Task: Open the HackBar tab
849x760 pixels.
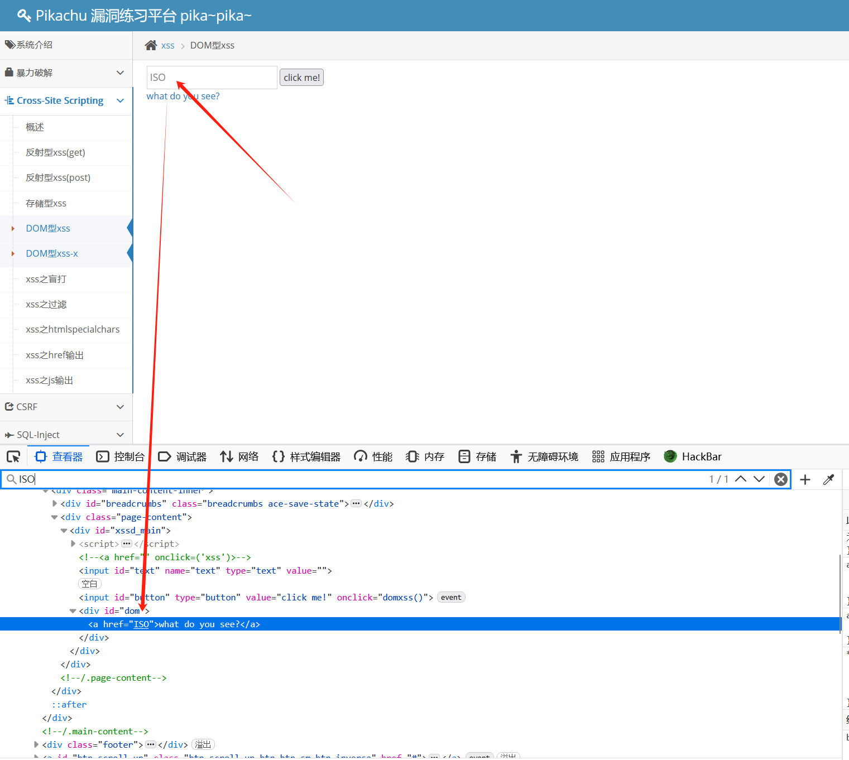Action: point(693,457)
